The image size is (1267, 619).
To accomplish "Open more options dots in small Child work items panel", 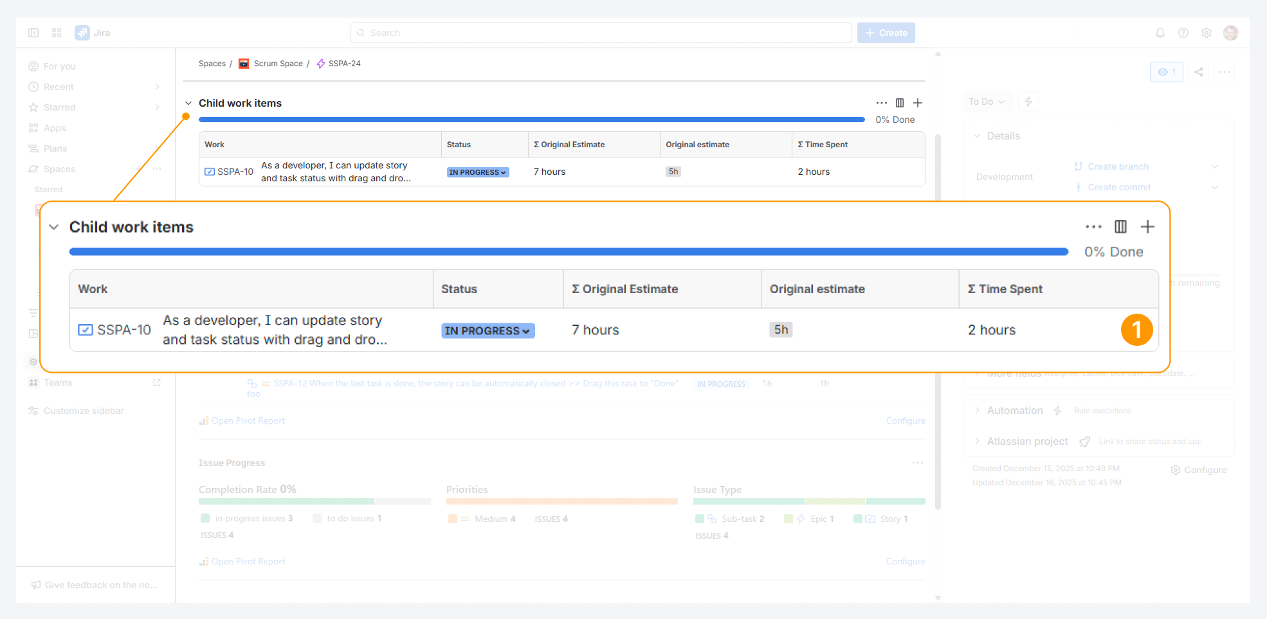I will pyautogui.click(x=881, y=103).
